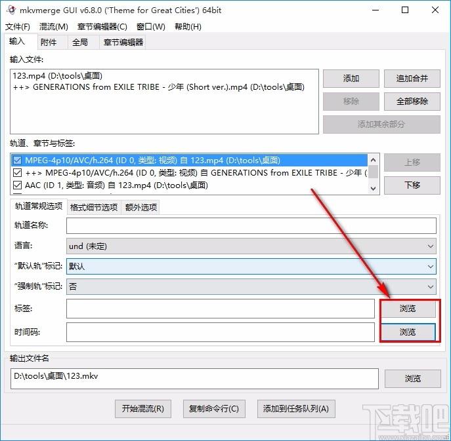Viewport: 451px width, 441px height.
Task: Switch to the 章节编辑器 tab
Action: (x=123, y=43)
